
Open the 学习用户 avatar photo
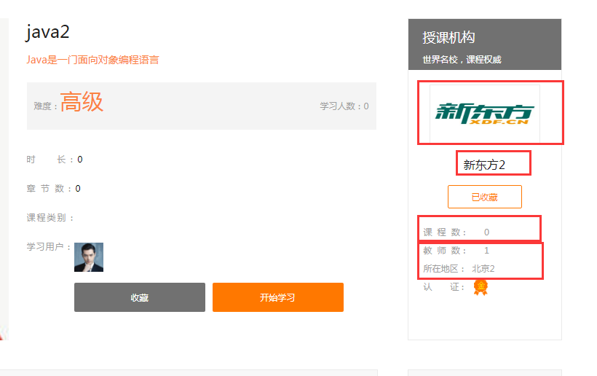point(89,257)
